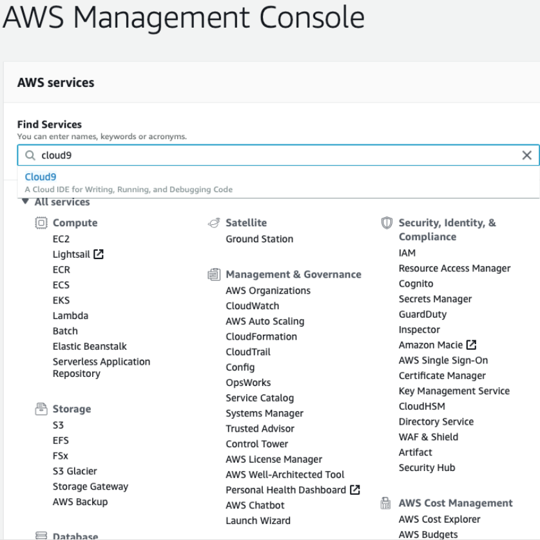Click the search magnifier icon
This screenshot has height=540, width=540.
[30, 155]
